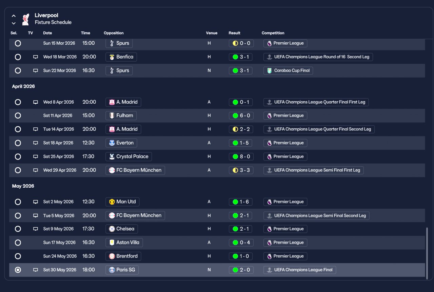The image size is (434, 292).
Task: Click the TV icon for Tue 5 May fixture
Action: tap(36, 215)
